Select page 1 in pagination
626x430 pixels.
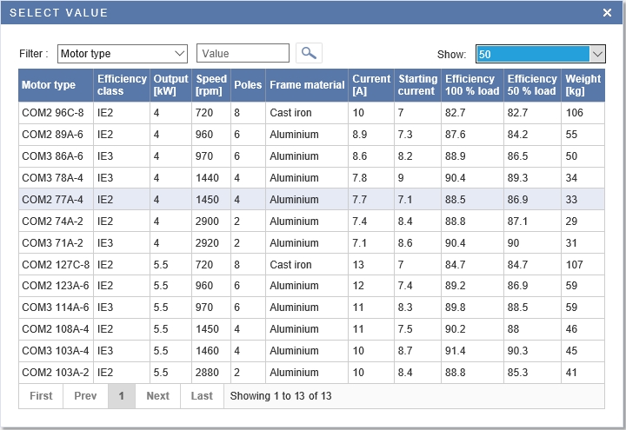122,396
